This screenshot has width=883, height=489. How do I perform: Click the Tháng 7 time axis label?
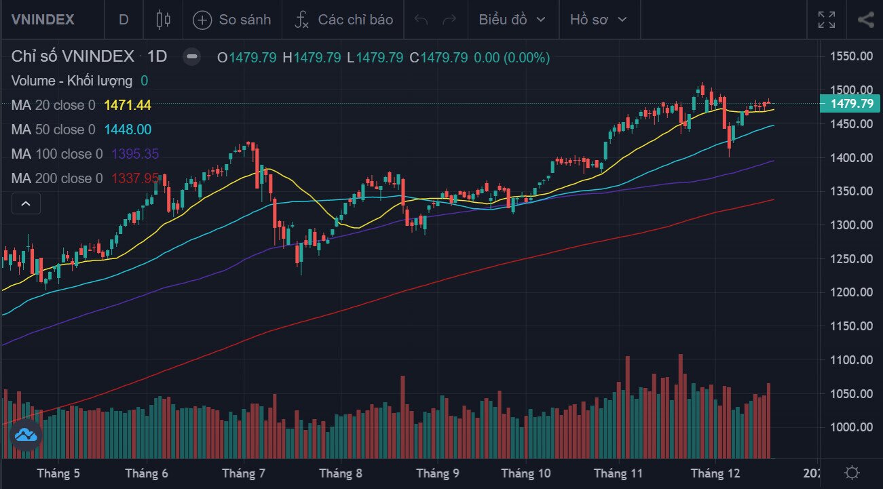[x=244, y=473]
